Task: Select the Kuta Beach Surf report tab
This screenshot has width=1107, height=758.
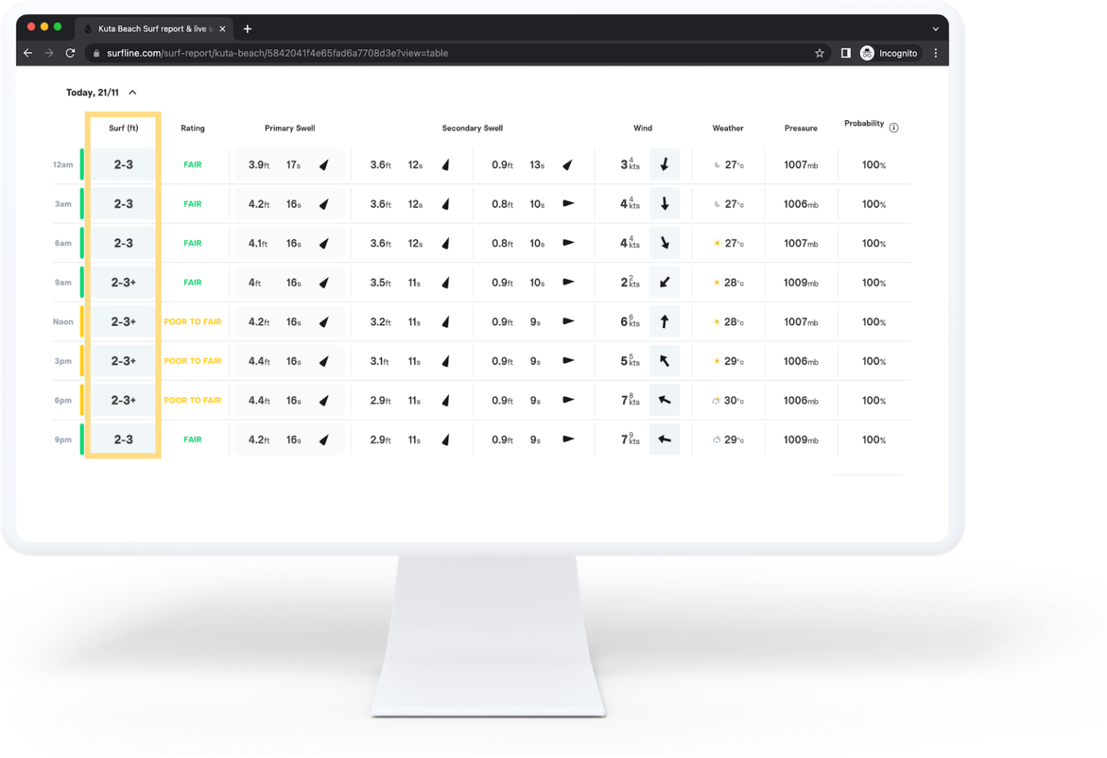Action: 151,29
